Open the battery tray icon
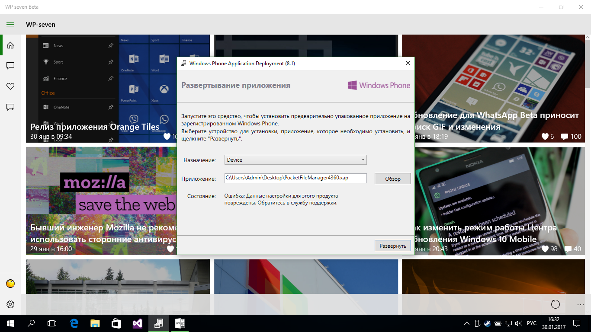This screenshot has height=332, width=591. click(498, 323)
